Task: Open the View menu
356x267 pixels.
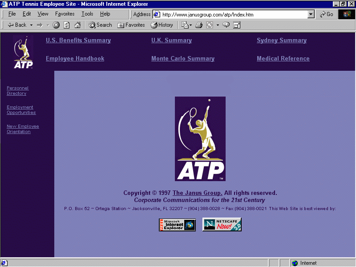Action: 43,14
